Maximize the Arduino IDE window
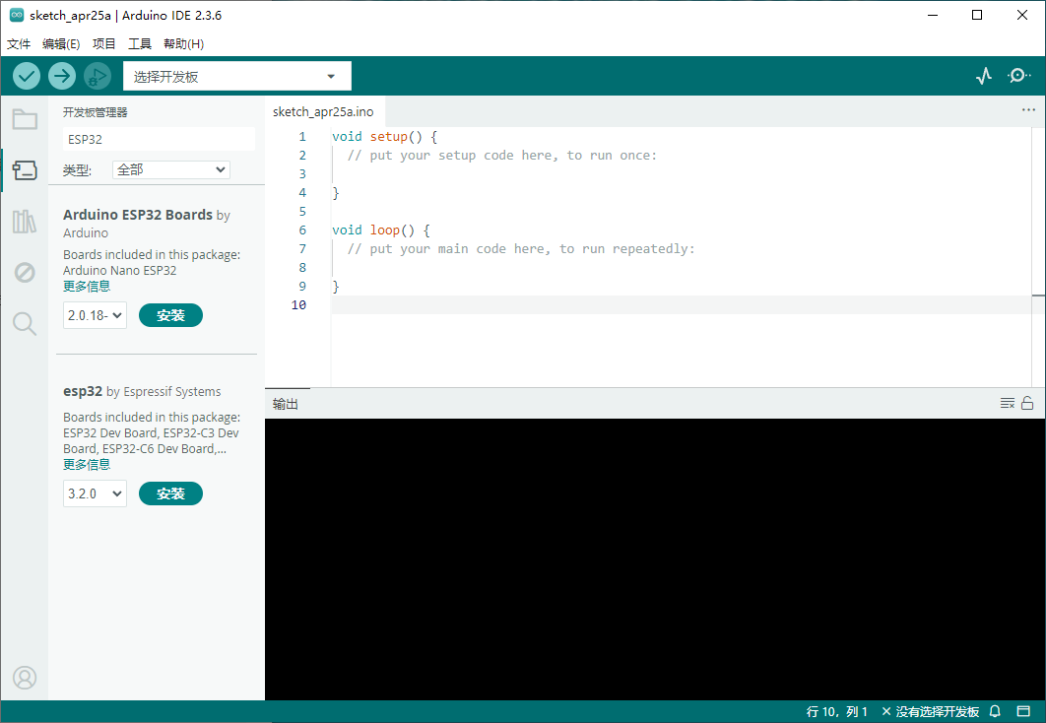This screenshot has height=723, width=1046. click(x=977, y=15)
